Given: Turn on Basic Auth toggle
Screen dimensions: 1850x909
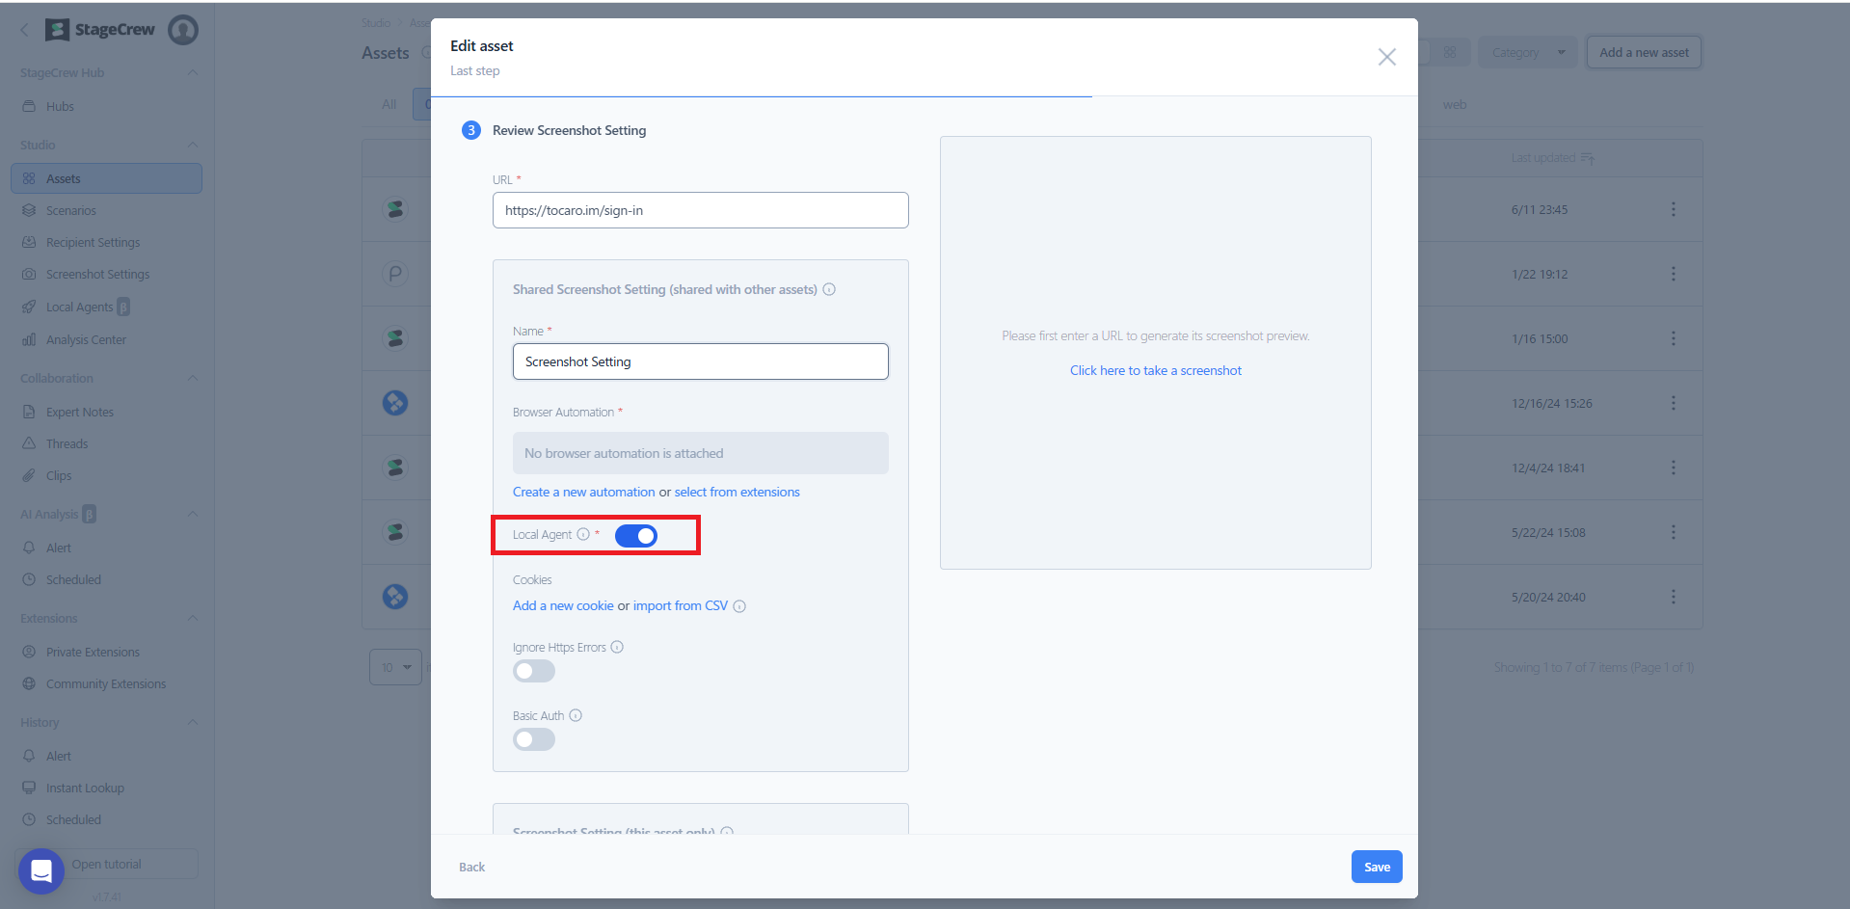Looking at the screenshot, I should pos(534,740).
